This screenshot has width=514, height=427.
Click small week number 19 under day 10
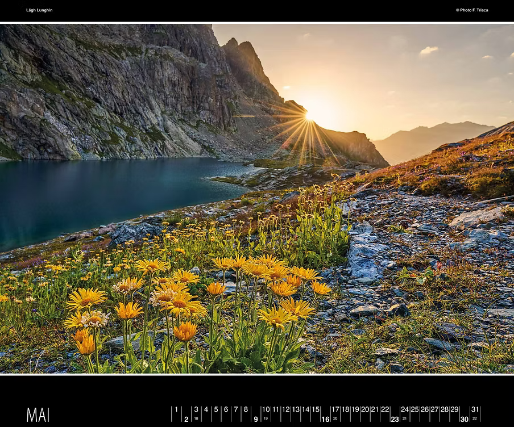click(x=266, y=418)
